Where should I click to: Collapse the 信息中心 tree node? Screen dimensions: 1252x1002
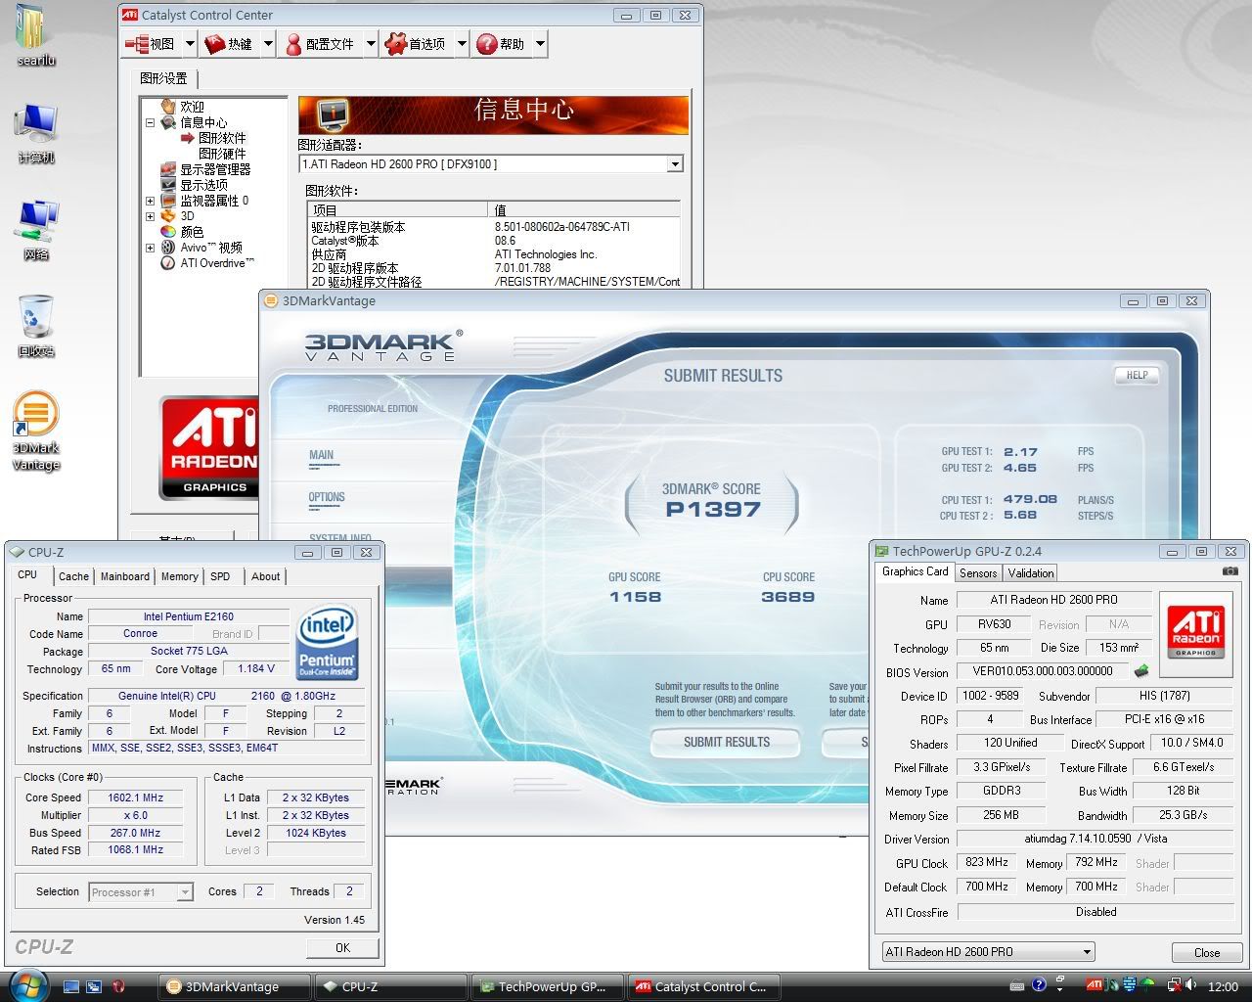click(150, 123)
